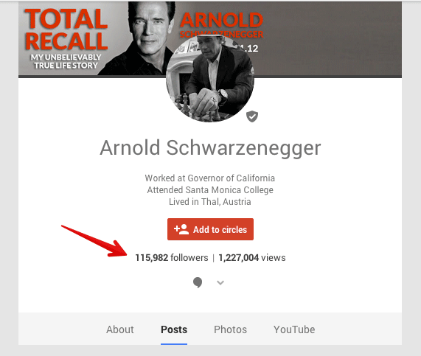View the 115,982 followers count
Viewport: 421px width, 356px height.
[172, 258]
